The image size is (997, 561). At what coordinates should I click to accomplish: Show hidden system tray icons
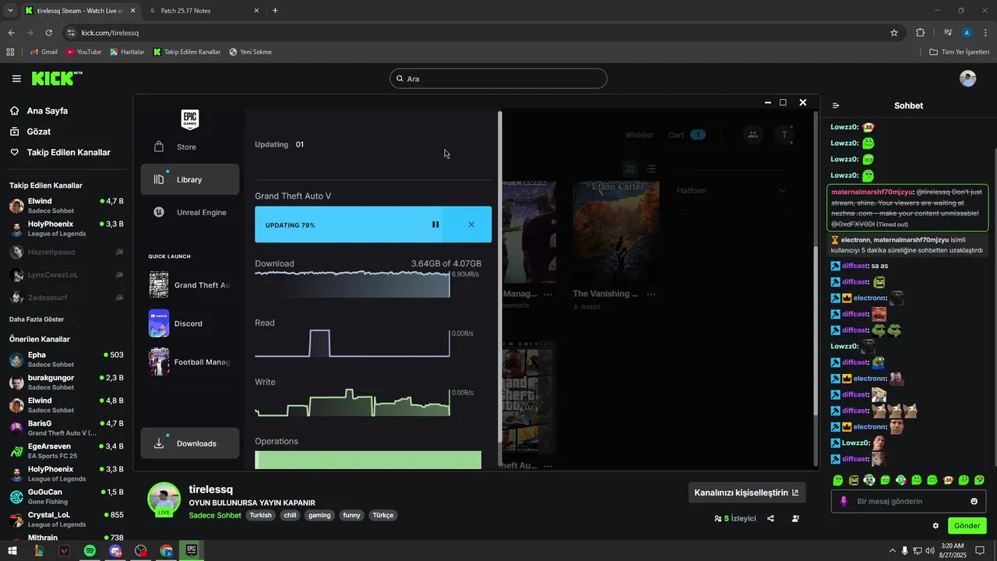coord(892,551)
